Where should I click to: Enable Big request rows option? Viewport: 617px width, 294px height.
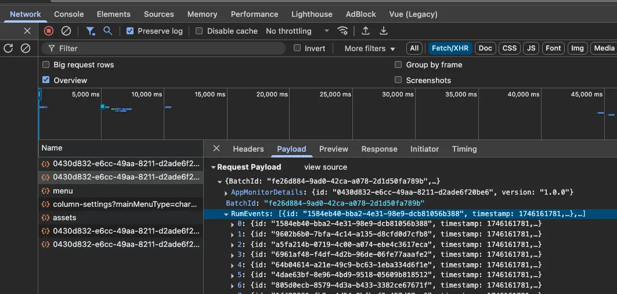[x=46, y=64]
